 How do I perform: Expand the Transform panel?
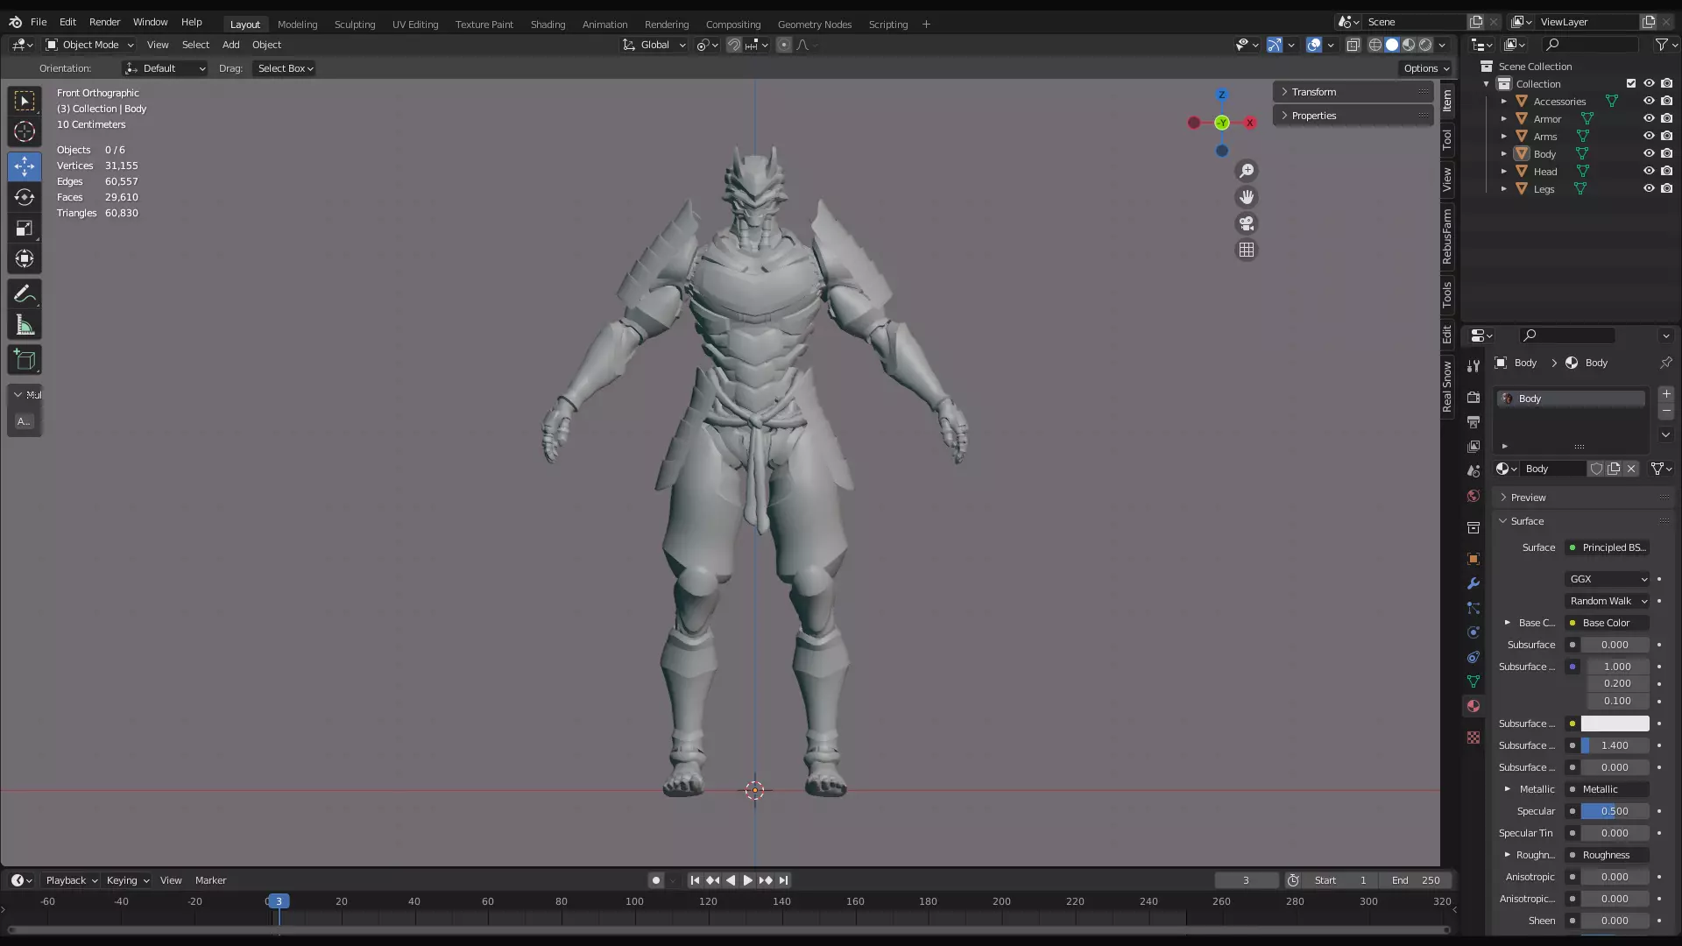(1353, 92)
